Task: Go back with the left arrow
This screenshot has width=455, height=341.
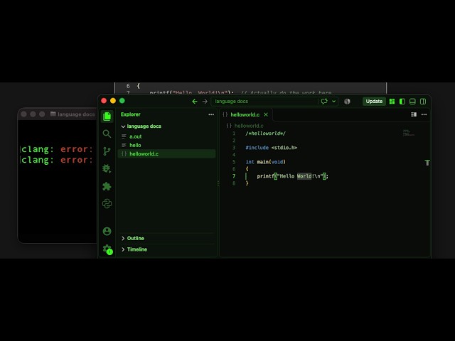Action: point(195,101)
